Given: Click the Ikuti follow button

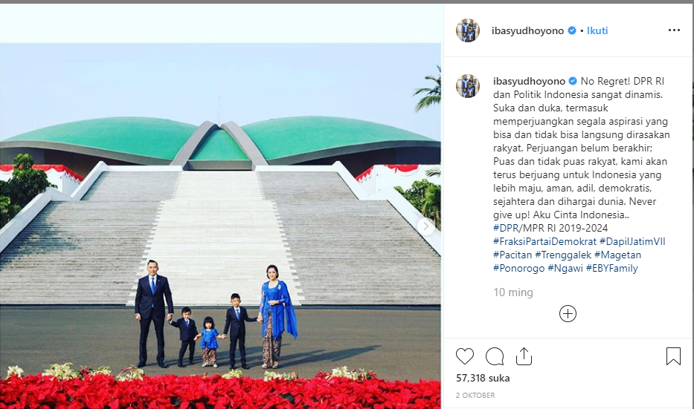Looking at the screenshot, I should pyautogui.click(x=597, y=30).
